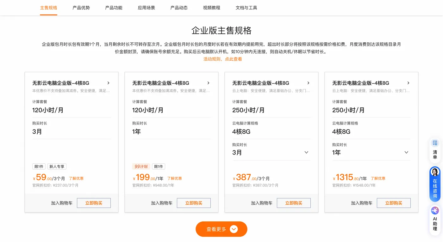Click 立即购买 on the ¥1315.80 card
The image size is (443, 242).
(394, 203)
